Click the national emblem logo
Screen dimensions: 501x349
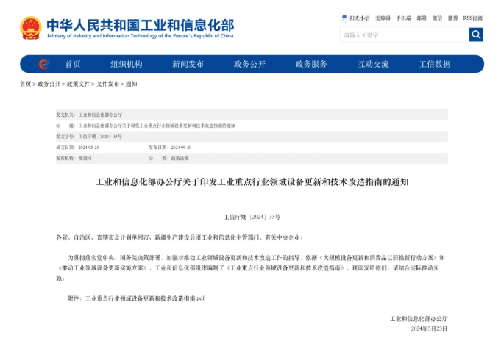coord(31,28)
